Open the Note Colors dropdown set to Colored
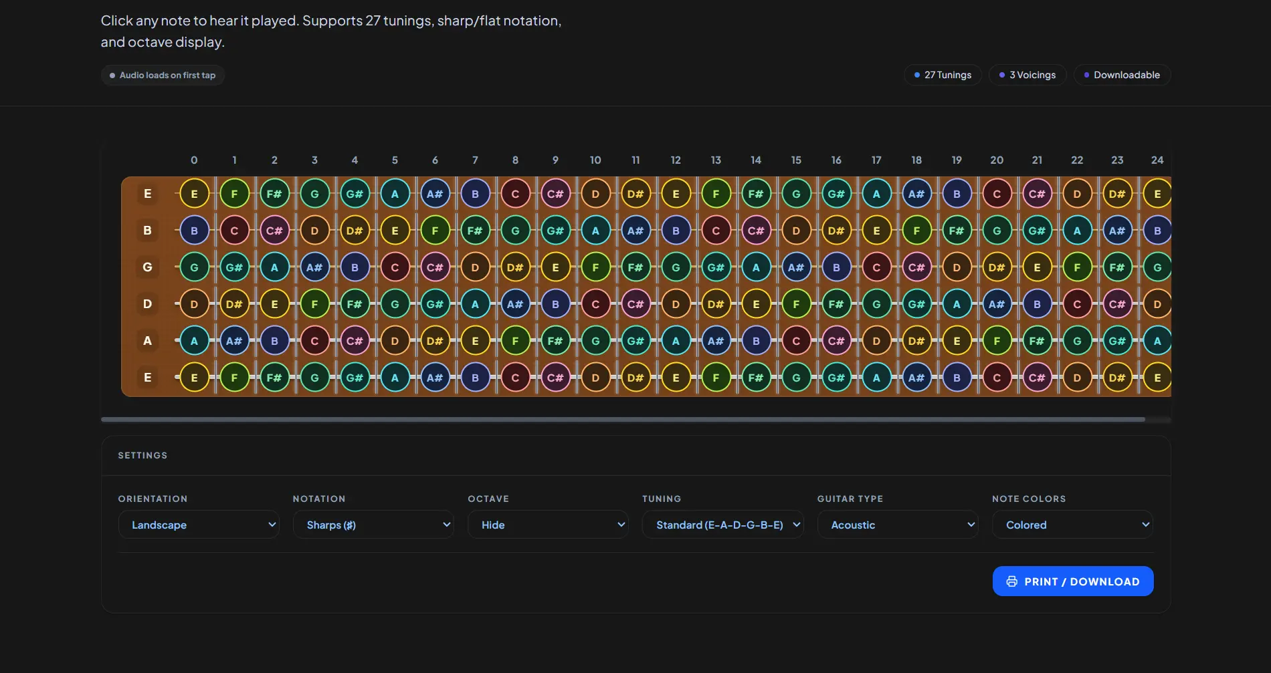The width and height of the screenshot is (1271, 673). pyautogui.click(x=1073, y=525)
